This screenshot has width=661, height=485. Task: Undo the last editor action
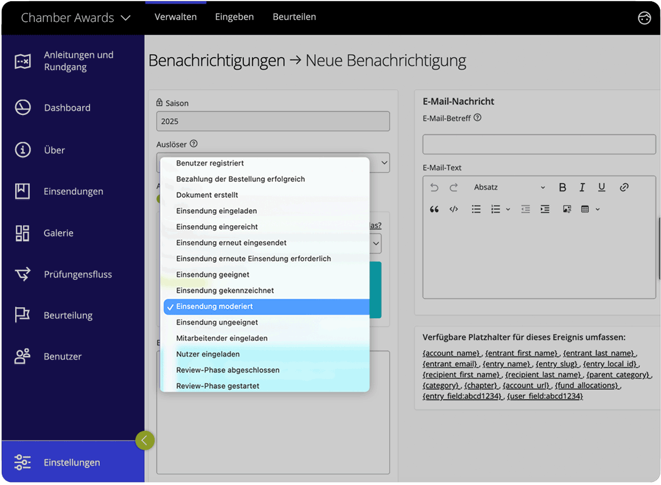434,187
